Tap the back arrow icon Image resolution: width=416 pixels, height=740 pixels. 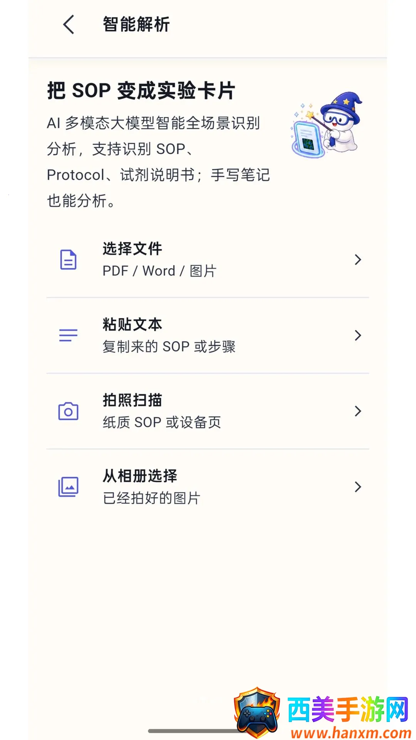click(69, 25)
